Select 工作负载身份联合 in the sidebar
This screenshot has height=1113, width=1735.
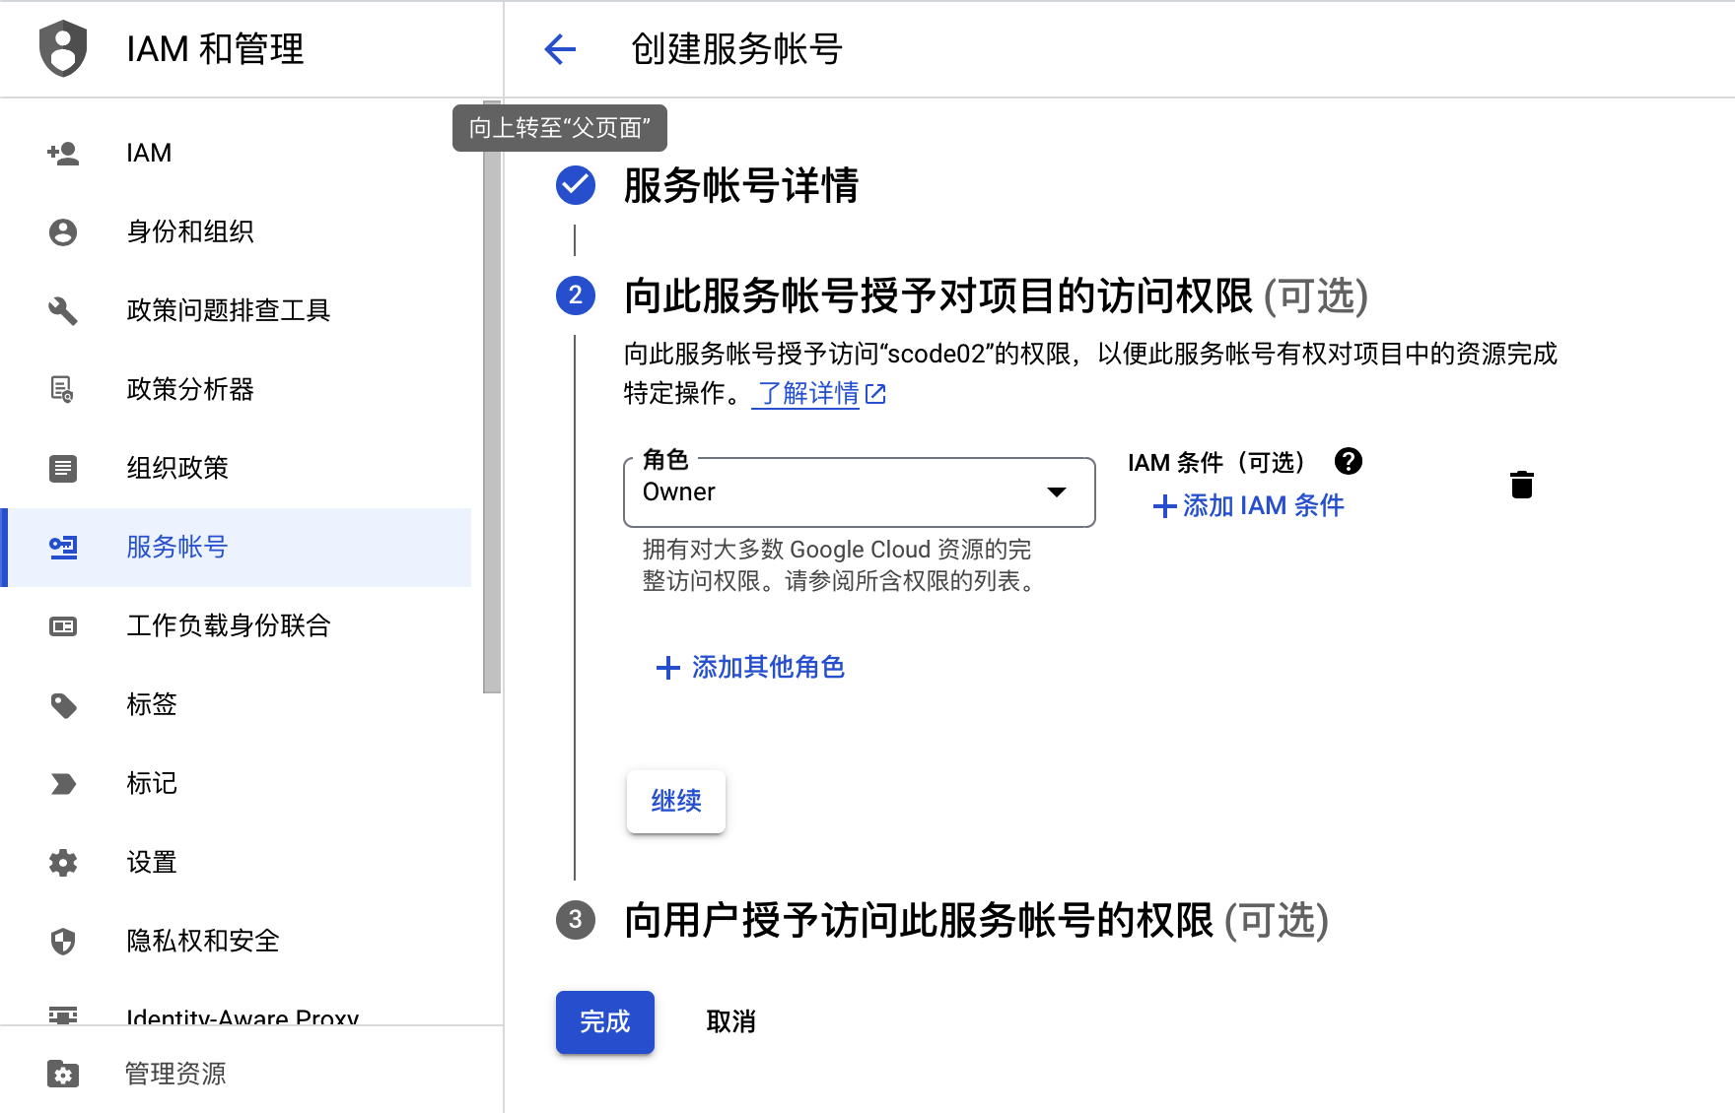pyautogui.click(x=229, y=625)
